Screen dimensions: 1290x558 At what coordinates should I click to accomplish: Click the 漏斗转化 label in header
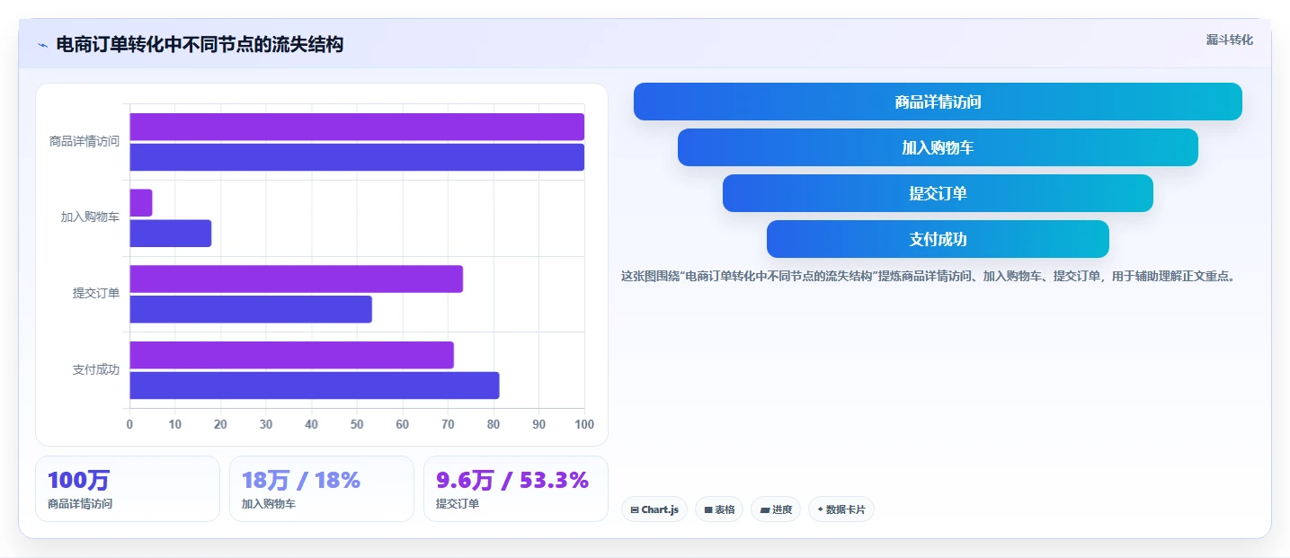pyautogui.click(x=1229, y=40)
